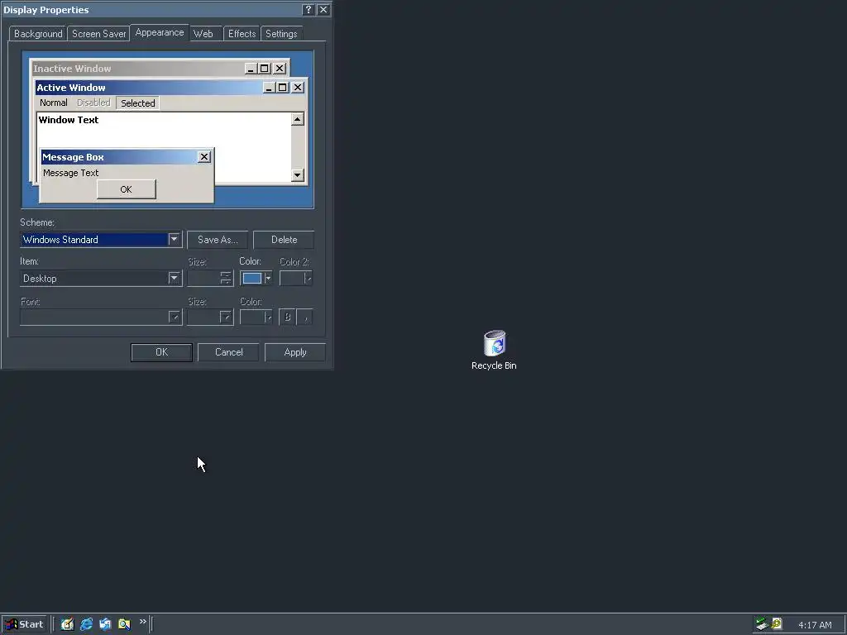Open the Recycle Bin desktop icon
Screen dimensions: 847x635
click(x=494, y=350)
